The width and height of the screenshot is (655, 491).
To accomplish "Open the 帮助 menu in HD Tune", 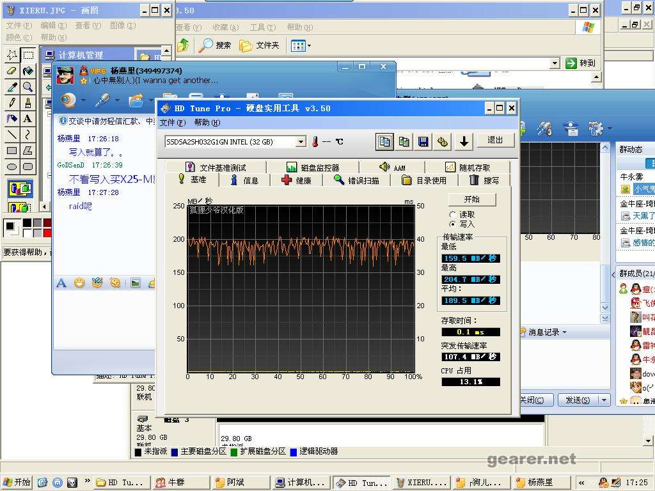I will pos(207,123).
